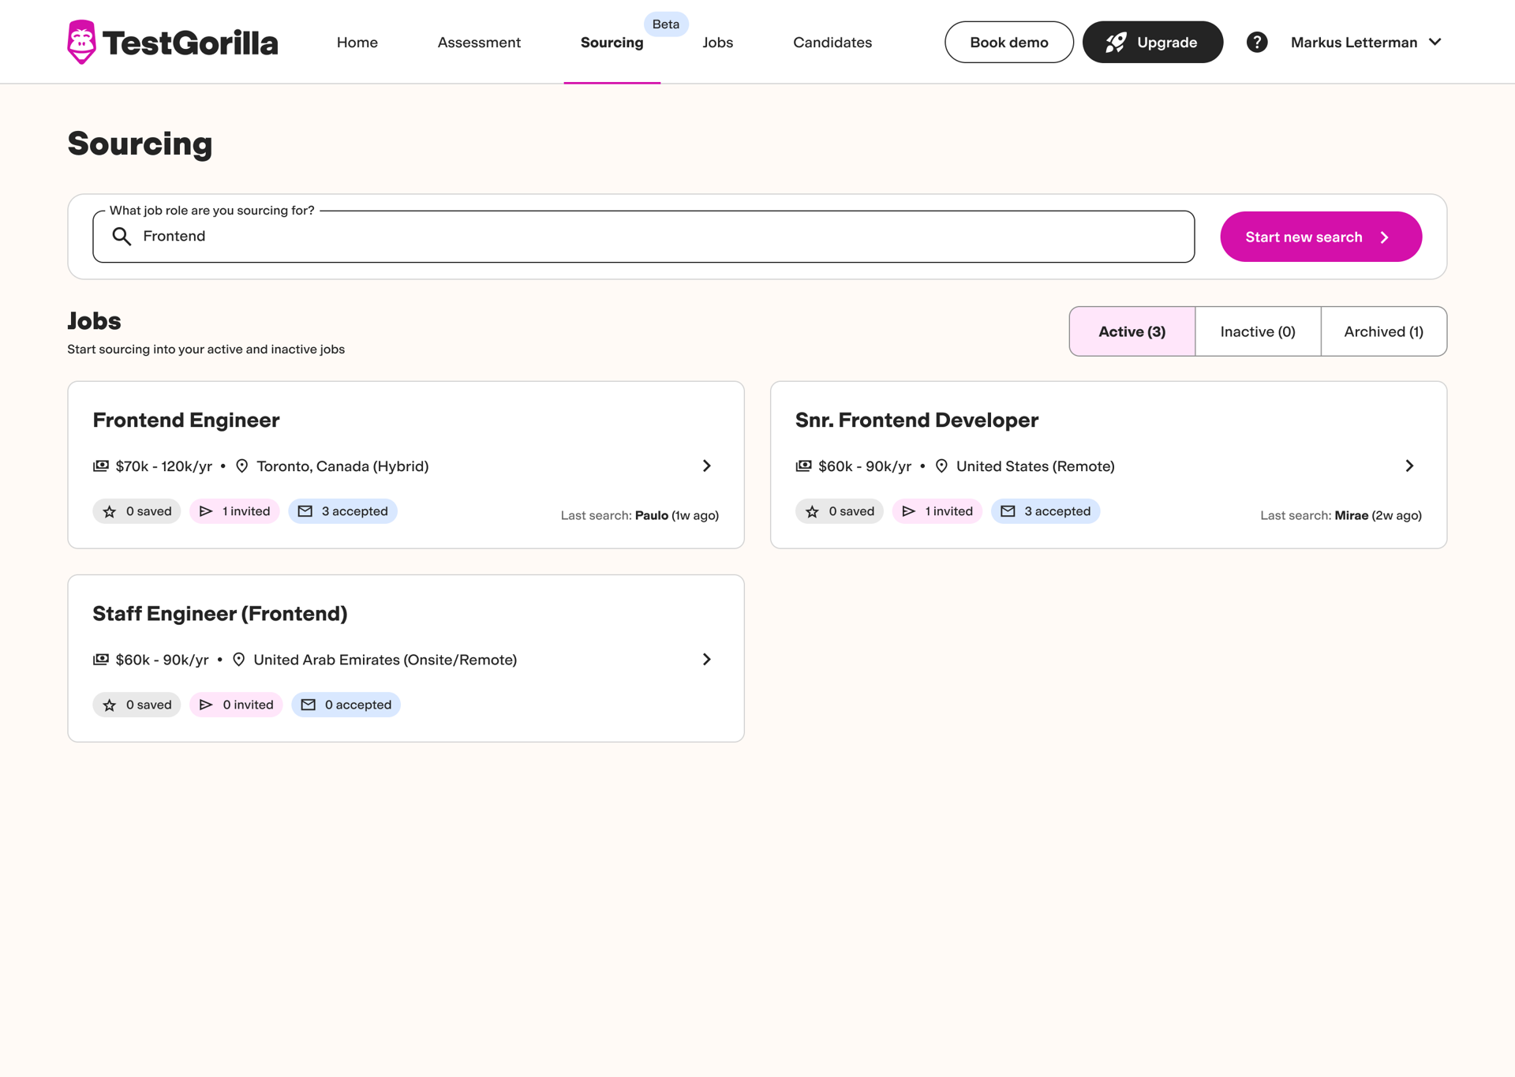Click the envelope icon on Snr. Frontend Developer's accepted badge
This screenshot has height=1077, width=1515.
[1008, 511]
